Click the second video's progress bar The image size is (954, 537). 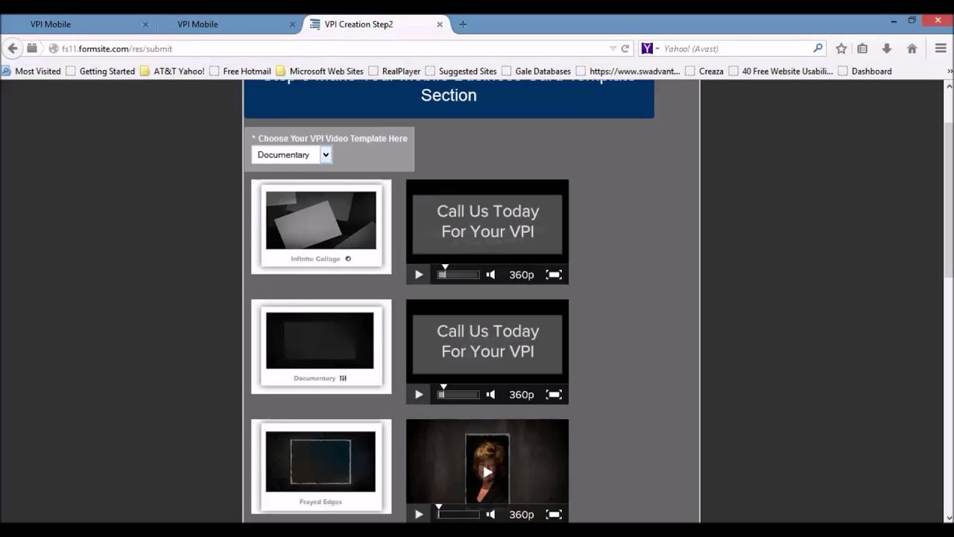[458, 395]
